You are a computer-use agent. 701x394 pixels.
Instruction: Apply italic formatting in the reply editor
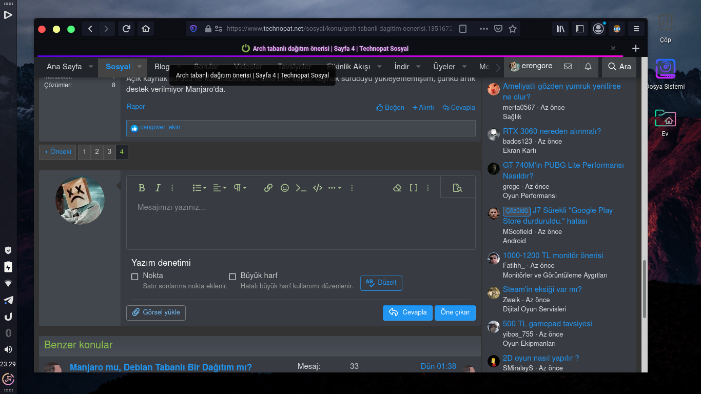(x=158, y=188)
